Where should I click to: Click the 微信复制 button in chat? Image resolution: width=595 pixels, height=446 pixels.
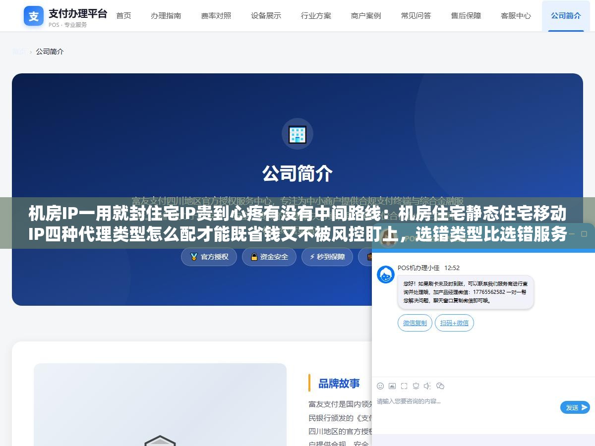(415, 323)
